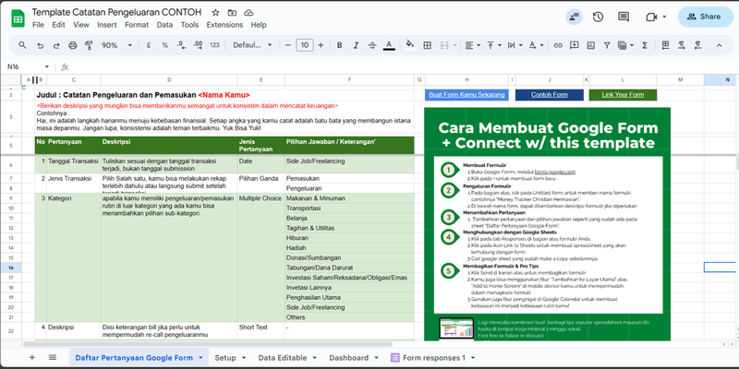
Task: Open the version history clock icon
Action: click(598, 17)
